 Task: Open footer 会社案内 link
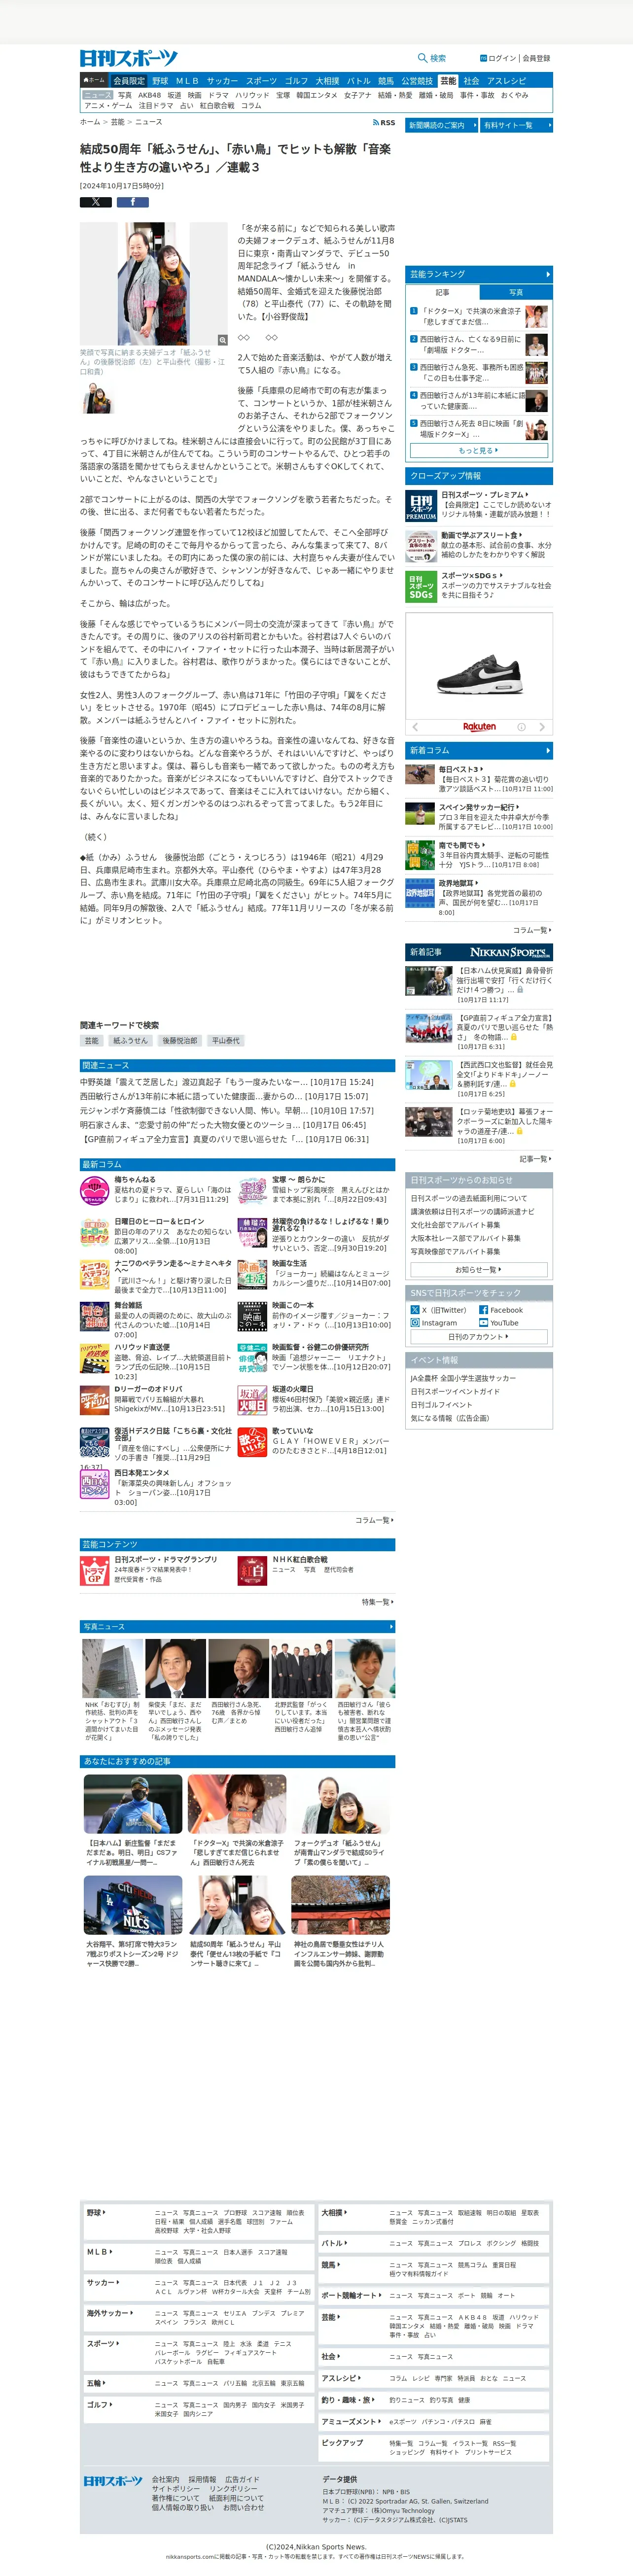166,2480
